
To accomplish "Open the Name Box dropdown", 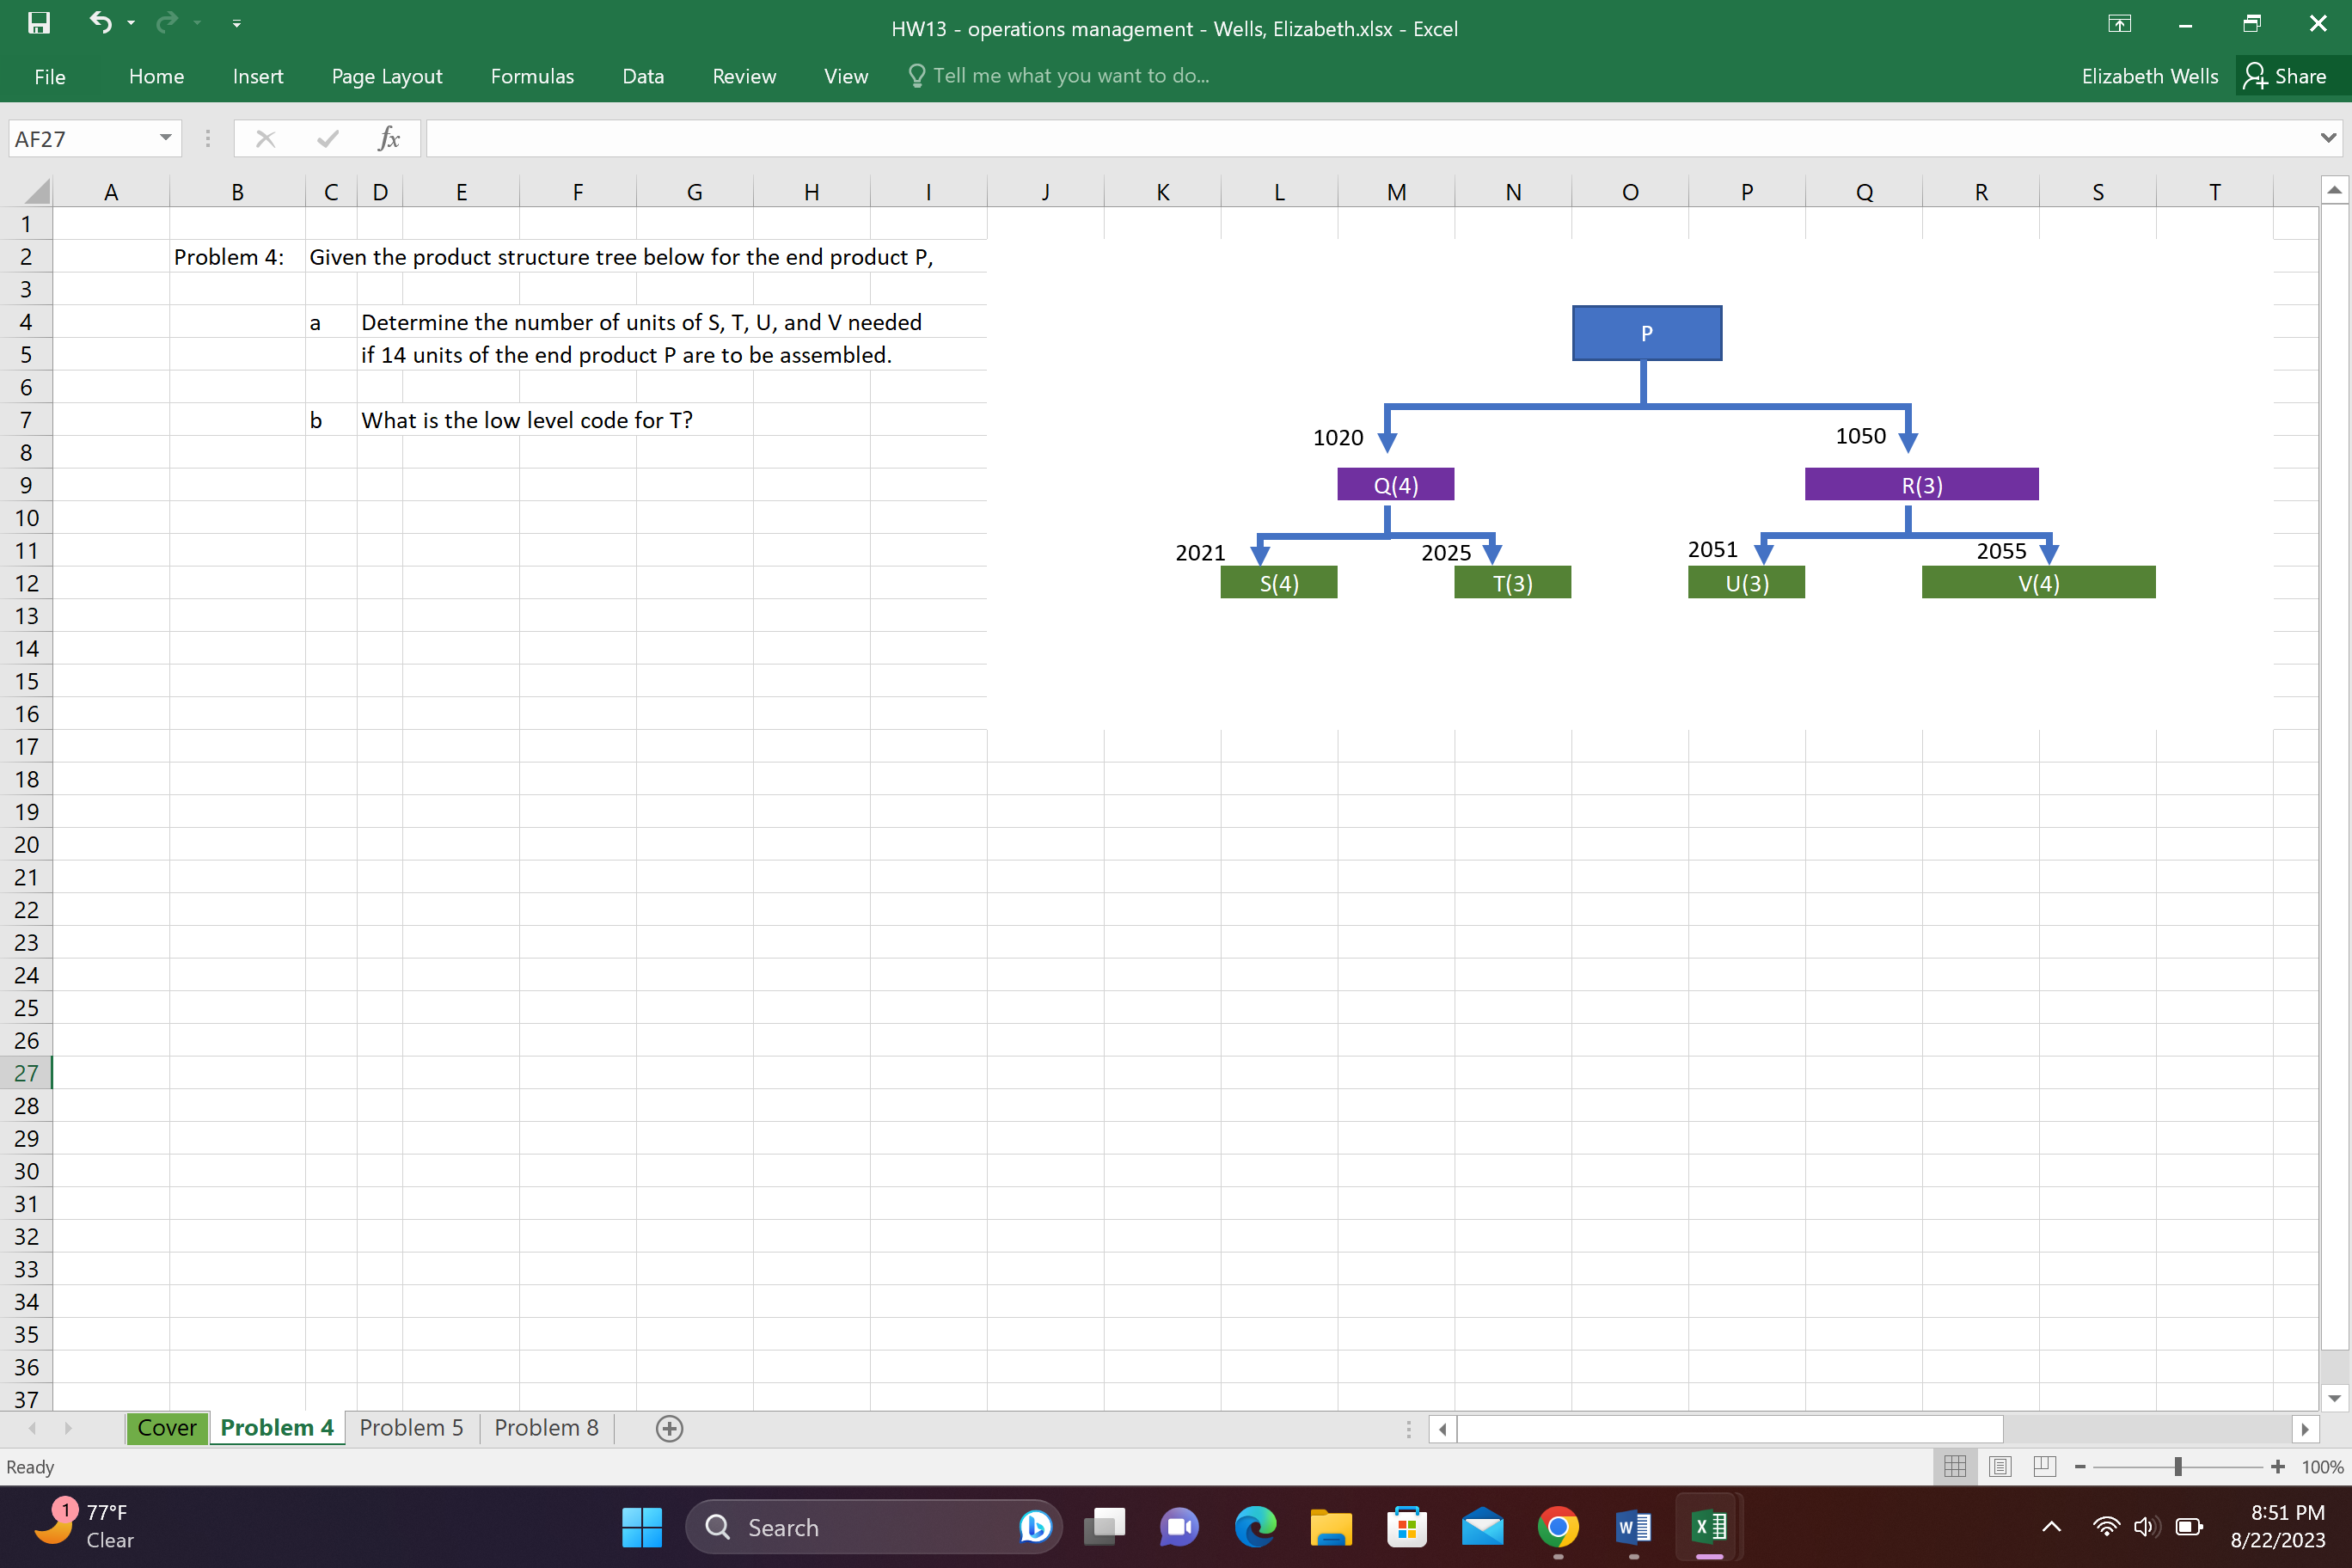I will [165, 138].
